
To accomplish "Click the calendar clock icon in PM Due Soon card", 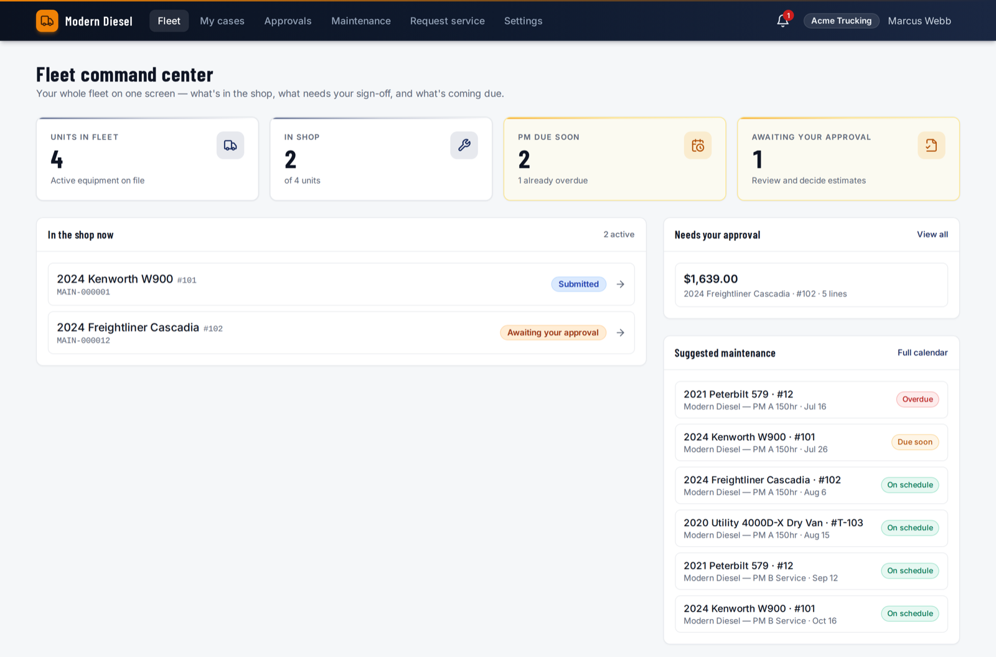I will (x=698, y=145).
